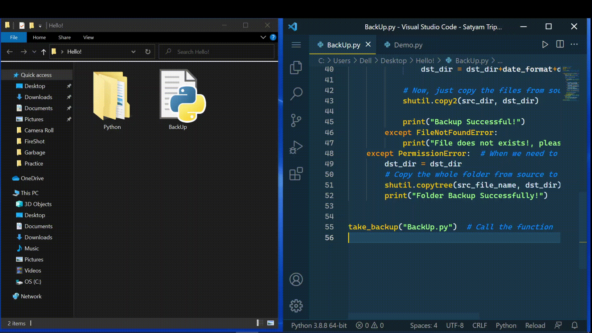Run BackUp.py with the play button
The width and height of the screenshot is (592, 333).
point(545,44)
